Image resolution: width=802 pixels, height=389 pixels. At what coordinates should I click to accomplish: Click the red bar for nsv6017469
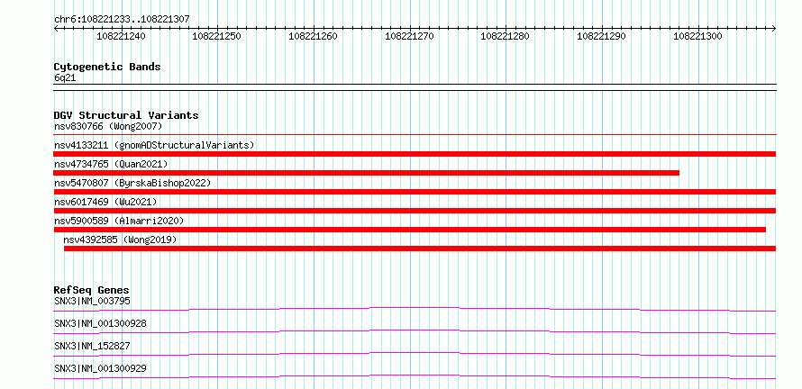[415, 211]
